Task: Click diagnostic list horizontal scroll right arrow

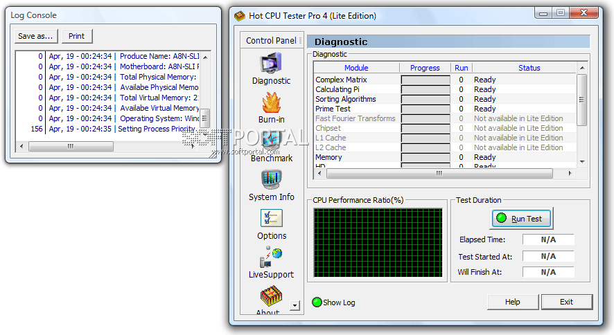Action: coord(570,173)
